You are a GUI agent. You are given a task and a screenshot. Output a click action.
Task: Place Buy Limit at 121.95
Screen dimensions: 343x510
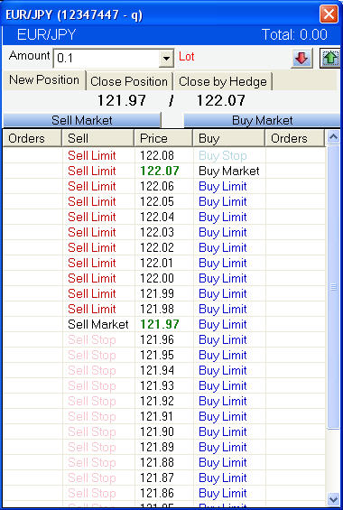(x=223, y=355)
